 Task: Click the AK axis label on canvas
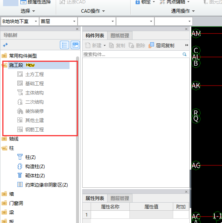coord(196,86)
